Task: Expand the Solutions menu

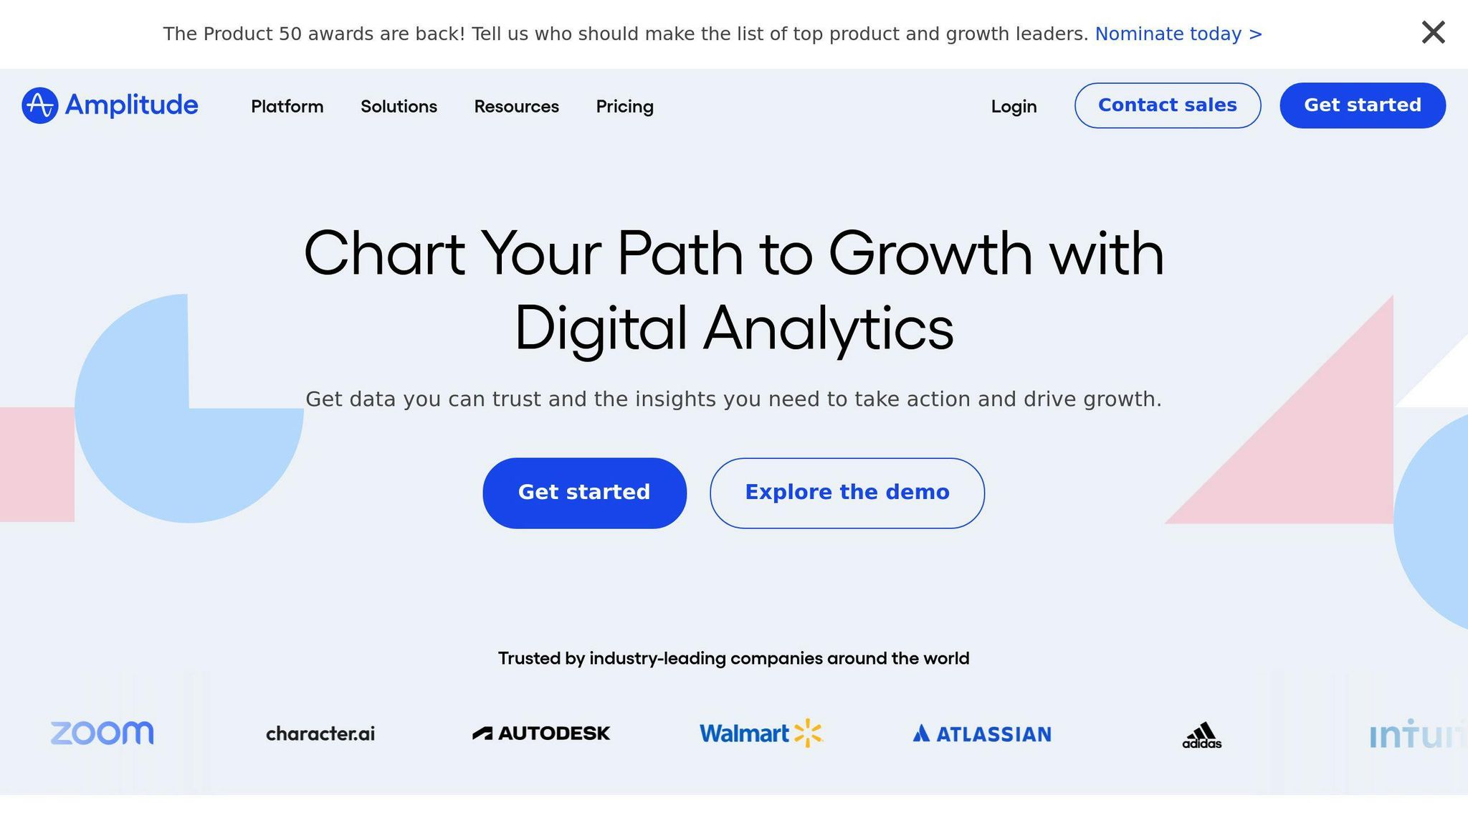Action: (x=399, y=106)
